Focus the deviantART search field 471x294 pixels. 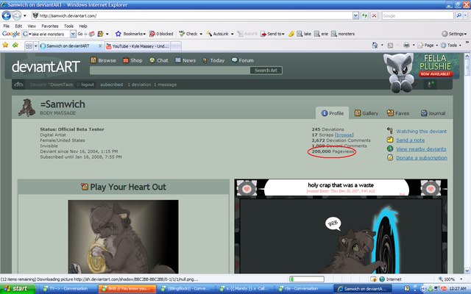coord(170,71)
